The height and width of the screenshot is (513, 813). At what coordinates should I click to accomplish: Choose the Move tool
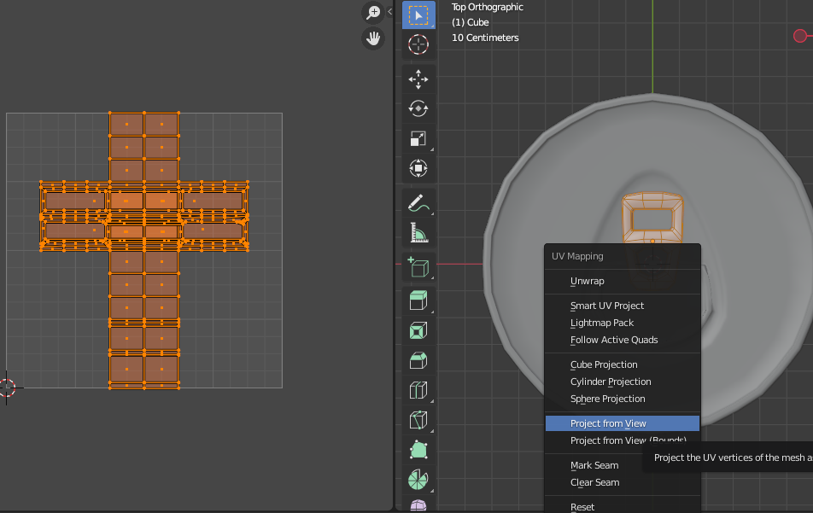click(418, 79)
